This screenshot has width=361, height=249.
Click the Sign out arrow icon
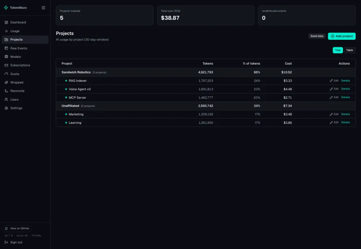coord(6,243)
